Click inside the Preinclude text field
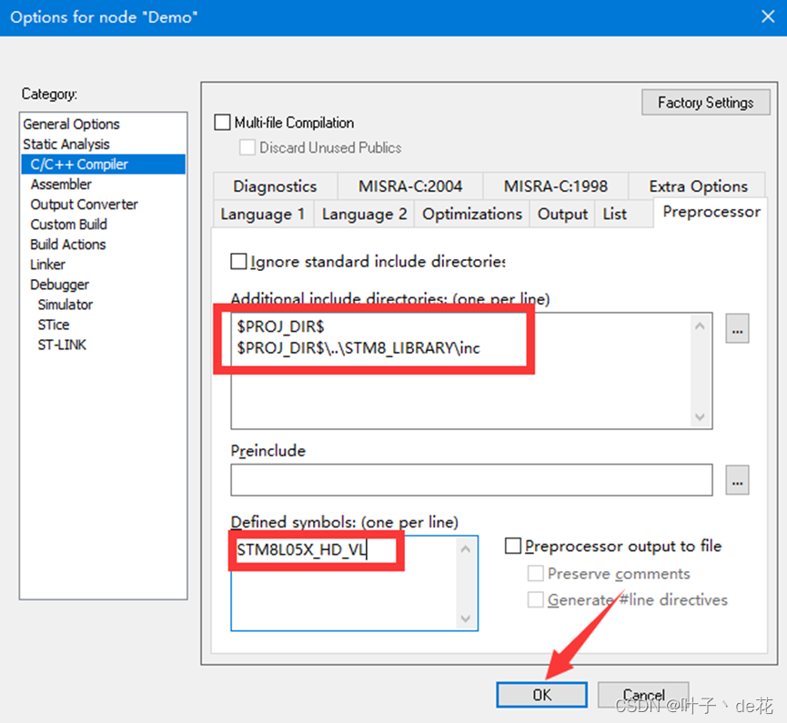787x723 pixels. [471, 479]
